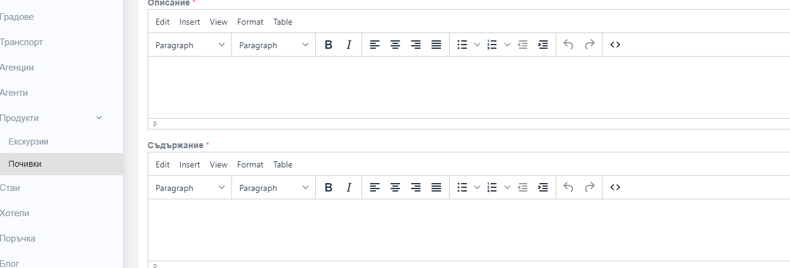The image size is (790, 268).
Task: Open source code view in Съдържание editor
Action: [615, 187]
